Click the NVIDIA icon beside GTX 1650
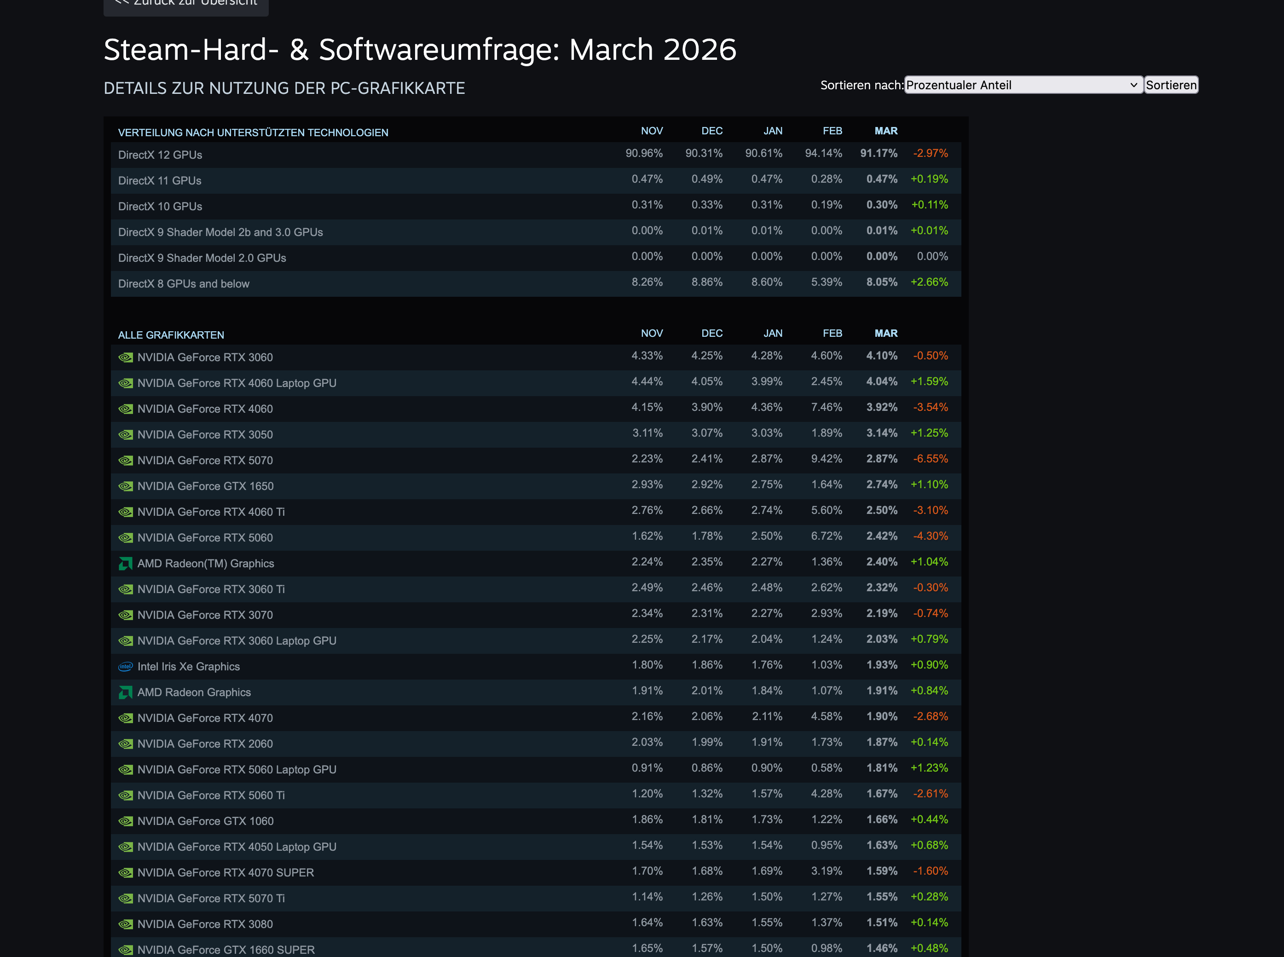The height and width of the screenshot is (957, 1284). 125,486
